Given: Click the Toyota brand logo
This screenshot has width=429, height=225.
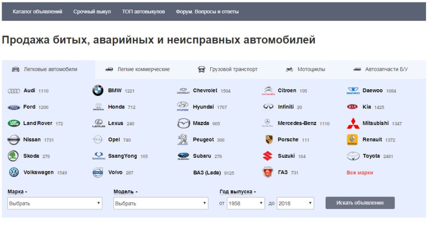Looking at the screenshot, I should pyautogui.click(x=353, y=156).
